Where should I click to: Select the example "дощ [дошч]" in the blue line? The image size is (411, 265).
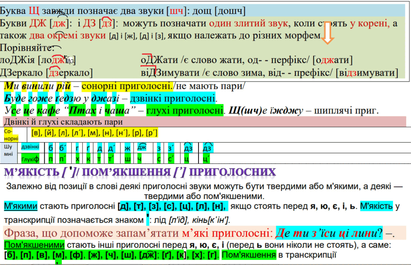(219, 11)
